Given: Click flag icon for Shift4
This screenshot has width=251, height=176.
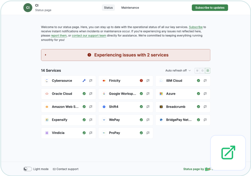Looking at the screenshot, I should click(x=148, y=107).
